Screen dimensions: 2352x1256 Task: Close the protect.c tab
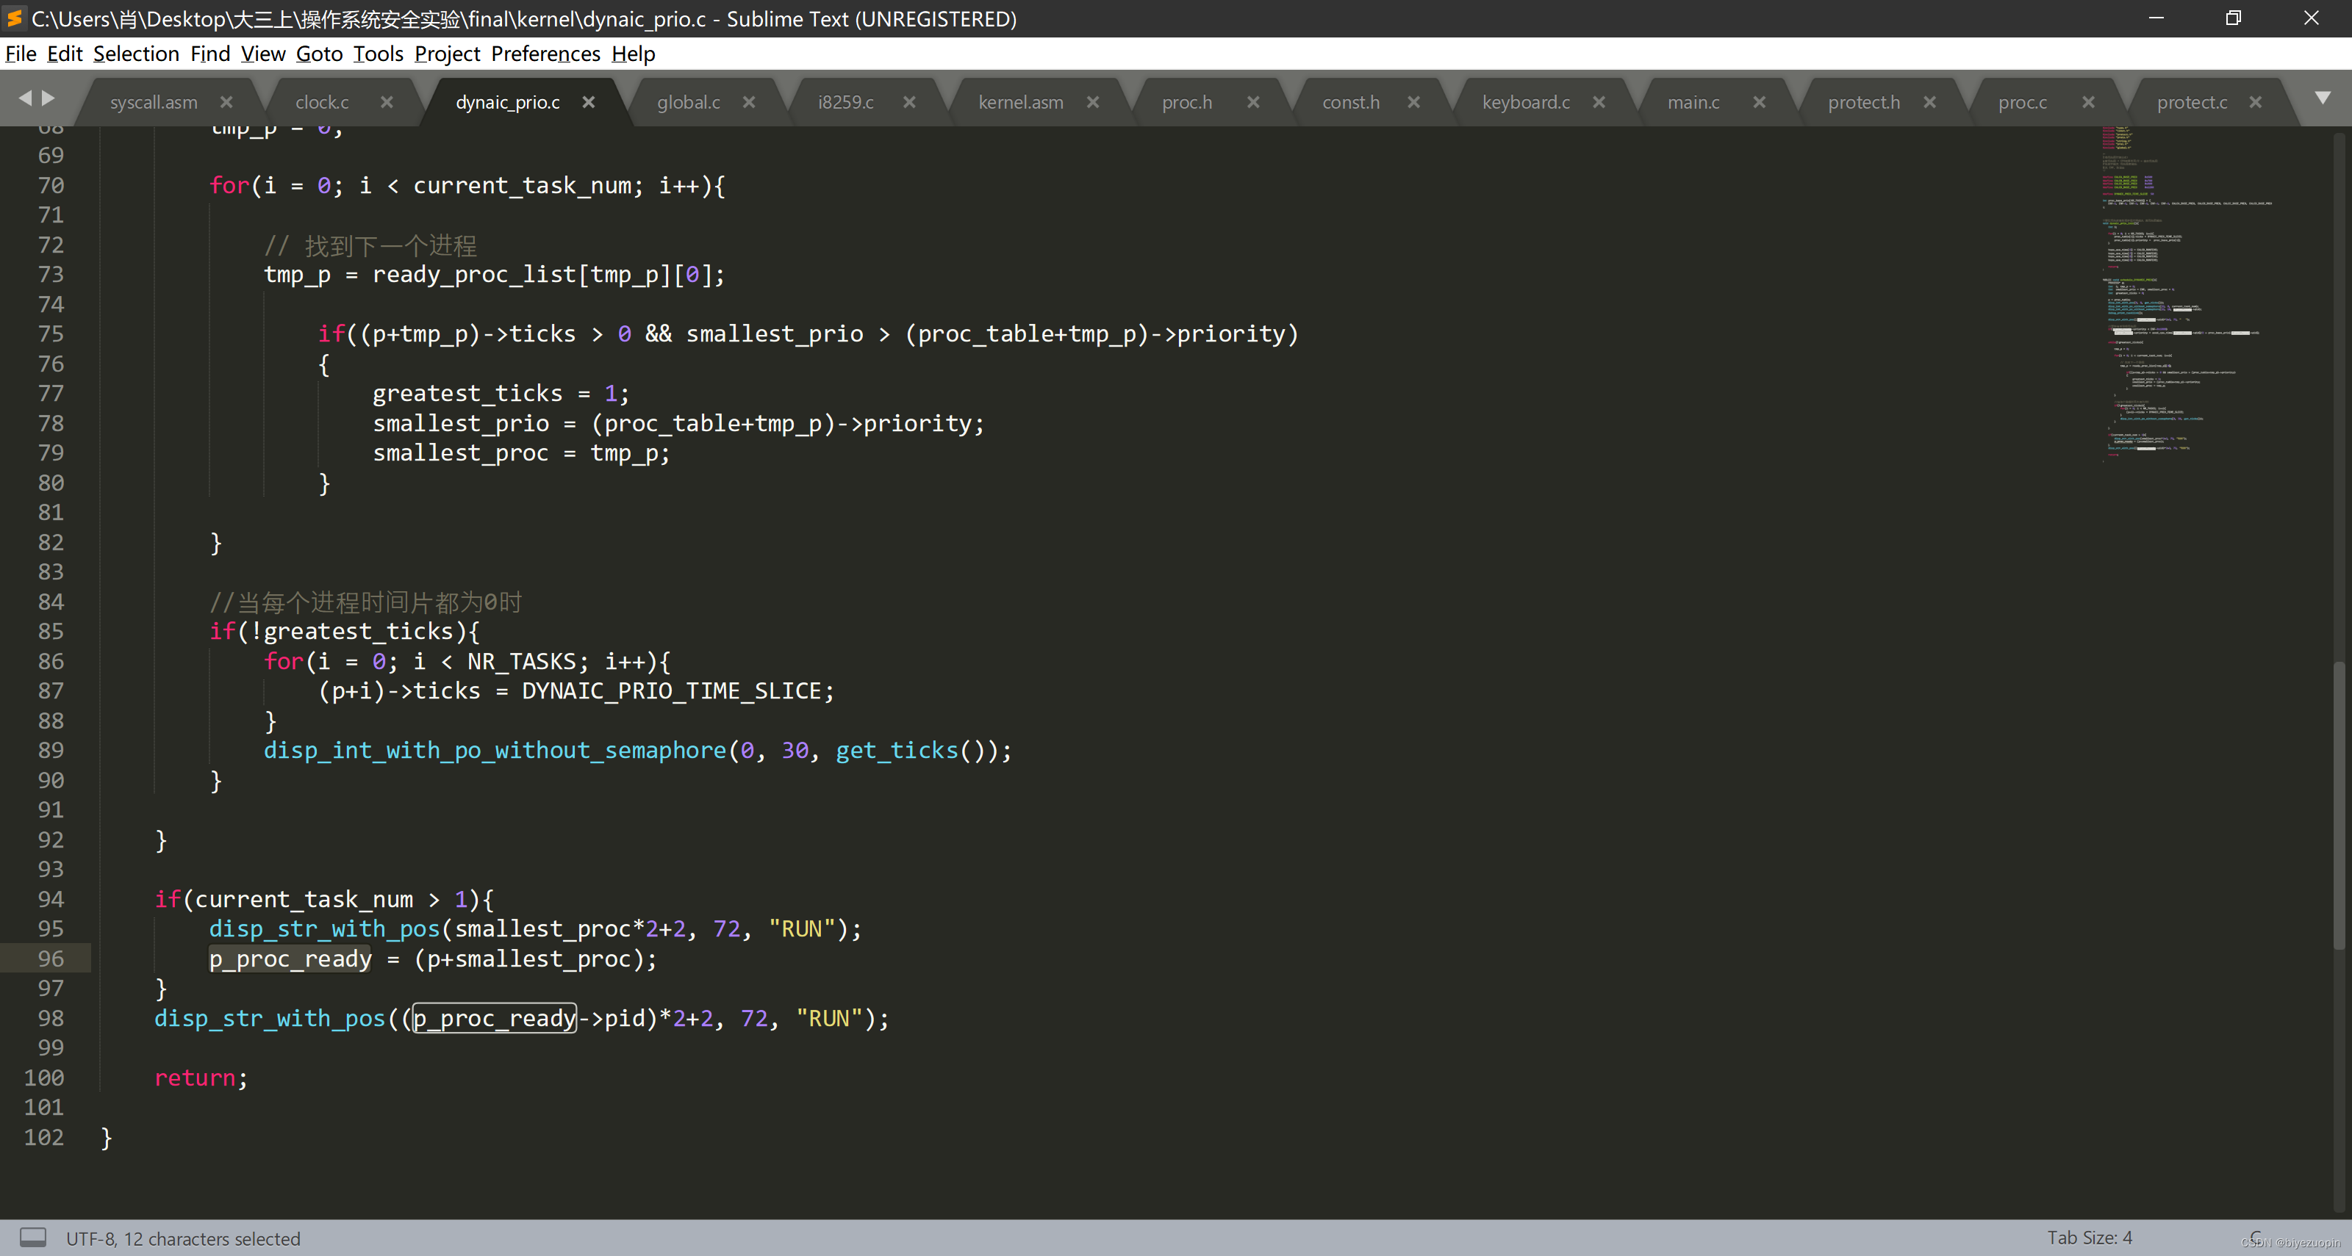click(2256, 102)
